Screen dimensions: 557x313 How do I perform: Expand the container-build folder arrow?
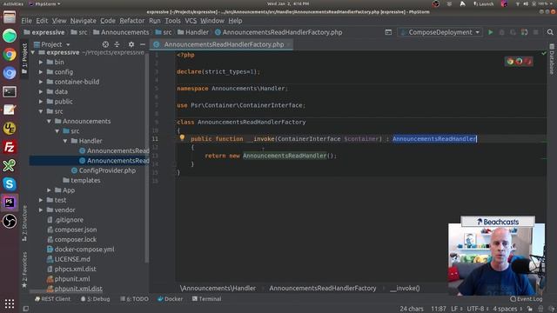41,82
